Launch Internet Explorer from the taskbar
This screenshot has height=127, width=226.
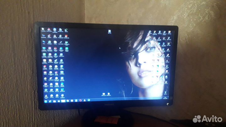(x=50, y=101)
